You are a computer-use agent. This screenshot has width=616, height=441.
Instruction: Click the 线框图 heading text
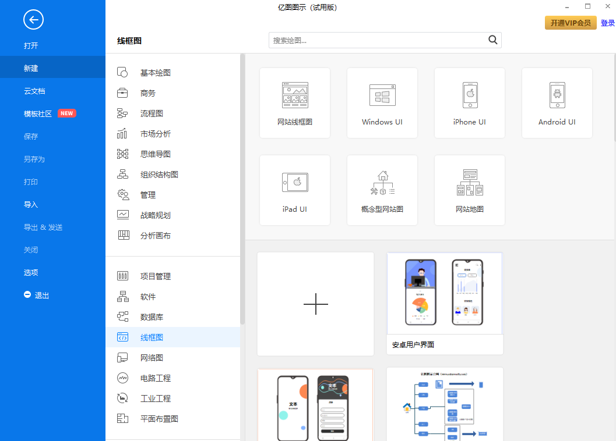coord(129,41)
